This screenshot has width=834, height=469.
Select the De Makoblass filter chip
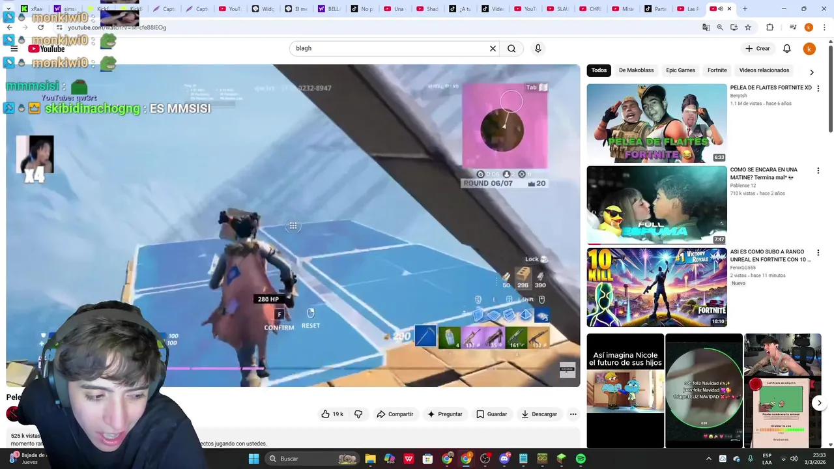(636, 70)
